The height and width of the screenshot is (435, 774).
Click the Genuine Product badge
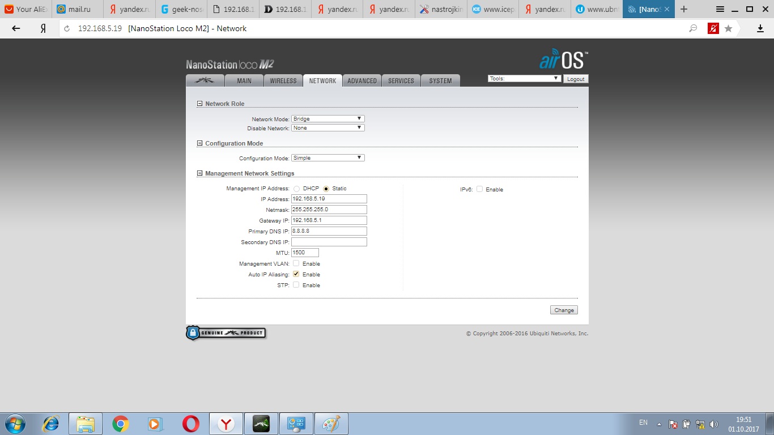click(226, 332)
